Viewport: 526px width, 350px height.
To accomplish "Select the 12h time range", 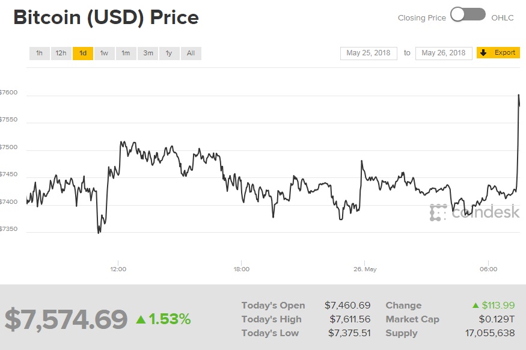I will [x=61, y=54].
